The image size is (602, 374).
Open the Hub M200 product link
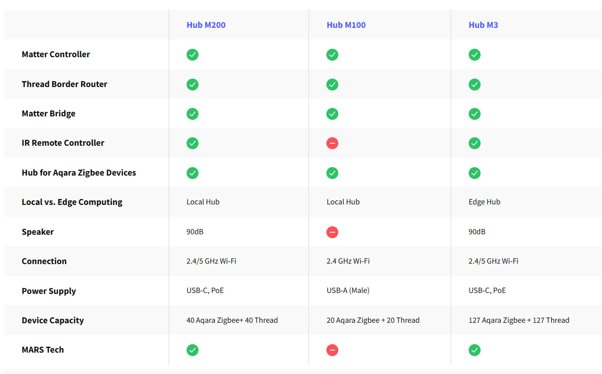click(206, 25)
